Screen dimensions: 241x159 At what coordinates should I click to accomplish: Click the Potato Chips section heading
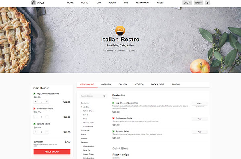pyautogui.click(x=120, y=155)
